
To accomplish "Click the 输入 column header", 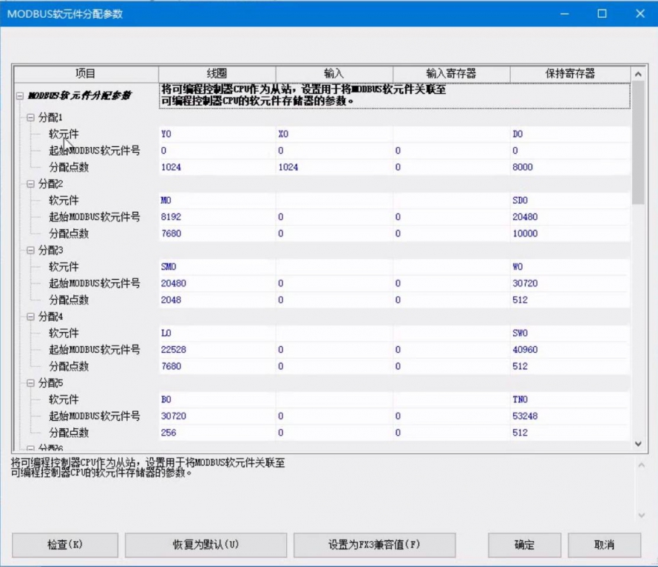I will click(334, 74).
